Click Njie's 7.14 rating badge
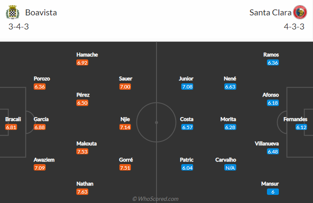 point(125,127)
